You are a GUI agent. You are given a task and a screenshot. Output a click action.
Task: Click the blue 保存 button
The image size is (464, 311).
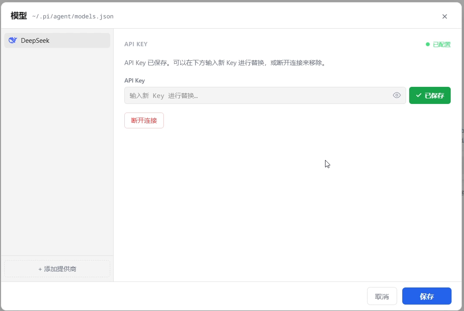427,296
